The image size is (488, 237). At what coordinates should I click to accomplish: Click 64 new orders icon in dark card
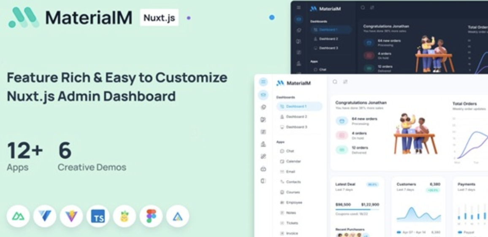(369, 43)
